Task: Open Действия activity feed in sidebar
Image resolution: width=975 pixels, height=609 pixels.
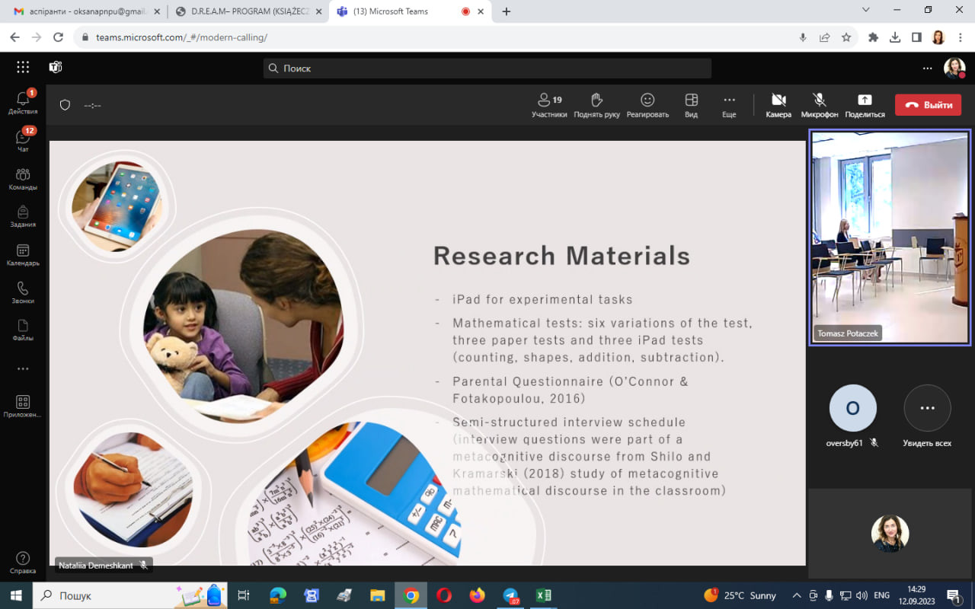Action: pos(23,103)
